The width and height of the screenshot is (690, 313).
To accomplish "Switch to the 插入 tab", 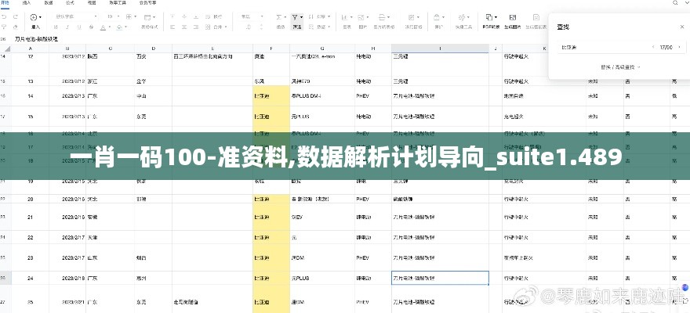I will [27, 3].
